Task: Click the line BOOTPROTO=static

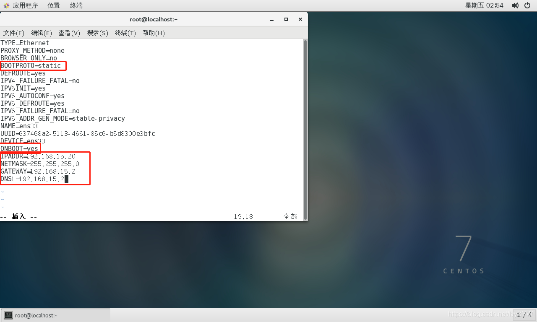Action: [x=31, y=66]
